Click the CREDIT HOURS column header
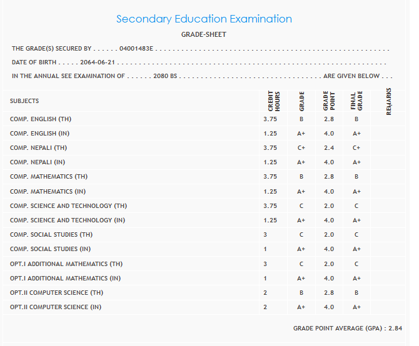The width and height of the screenshot is (419, 346). [x=273, y=101]
